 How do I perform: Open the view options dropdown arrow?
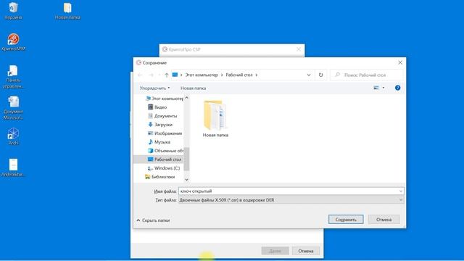pos(384,88)
